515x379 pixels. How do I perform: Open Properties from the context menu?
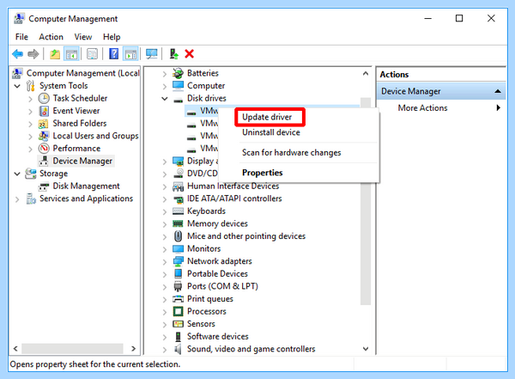tap(263, 173)
